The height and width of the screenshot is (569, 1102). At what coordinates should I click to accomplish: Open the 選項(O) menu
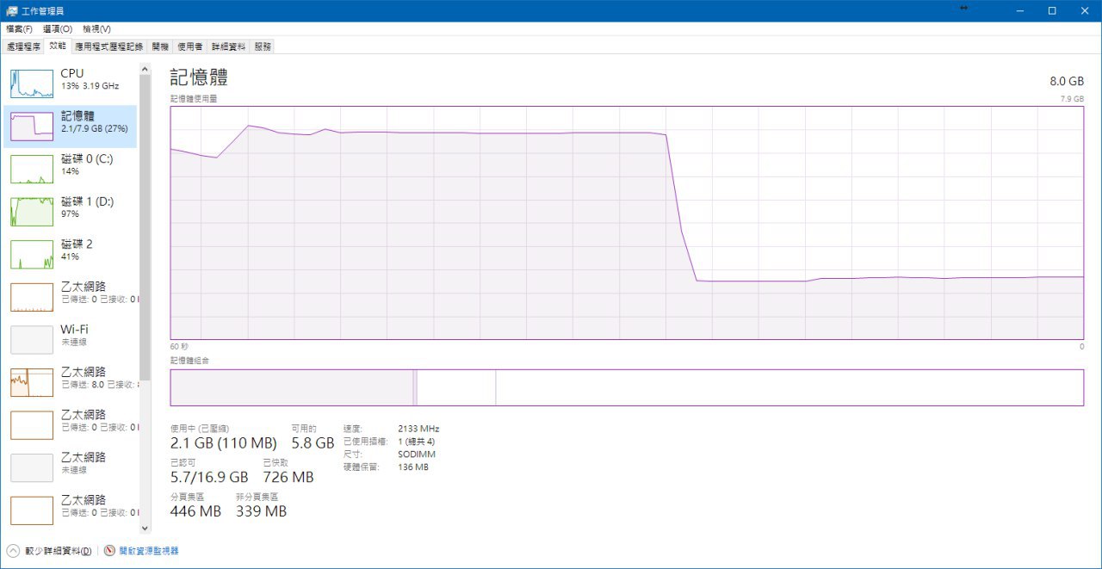tap(58, 29)
